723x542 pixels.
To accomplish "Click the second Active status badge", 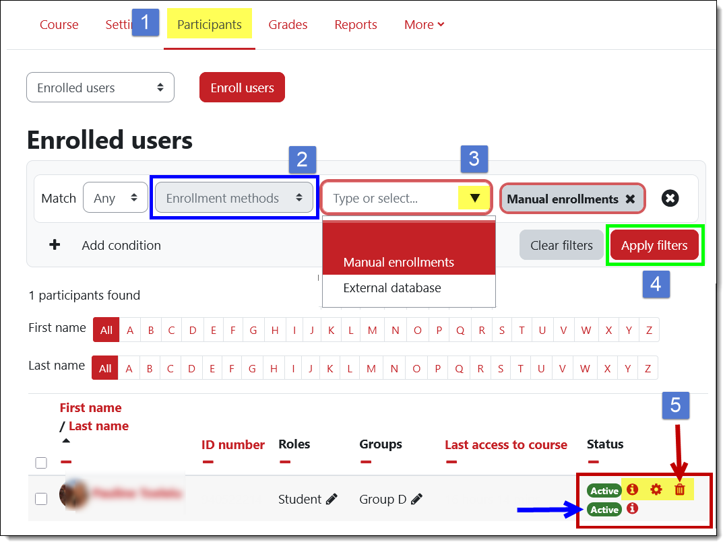I will pos(604,510).
